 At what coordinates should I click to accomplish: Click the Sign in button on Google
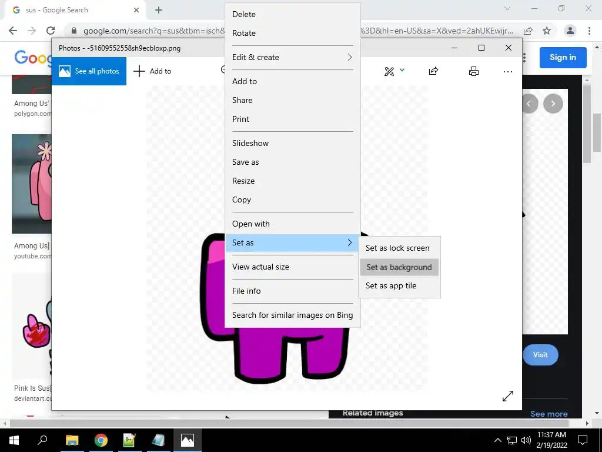tap(563, 58)
